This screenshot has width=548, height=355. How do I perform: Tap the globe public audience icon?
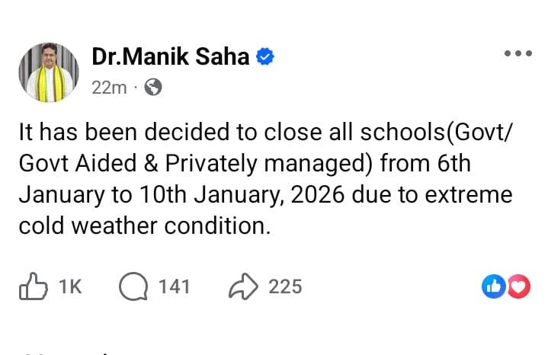click(x=152, y=88)
